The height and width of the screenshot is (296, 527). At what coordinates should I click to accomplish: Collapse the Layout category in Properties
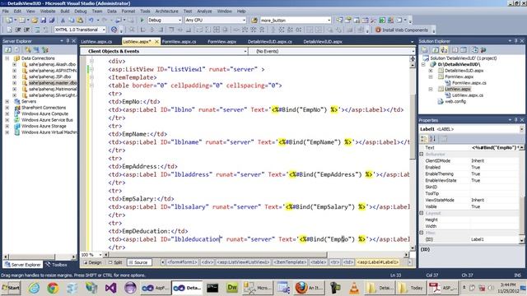click(422, 213)
